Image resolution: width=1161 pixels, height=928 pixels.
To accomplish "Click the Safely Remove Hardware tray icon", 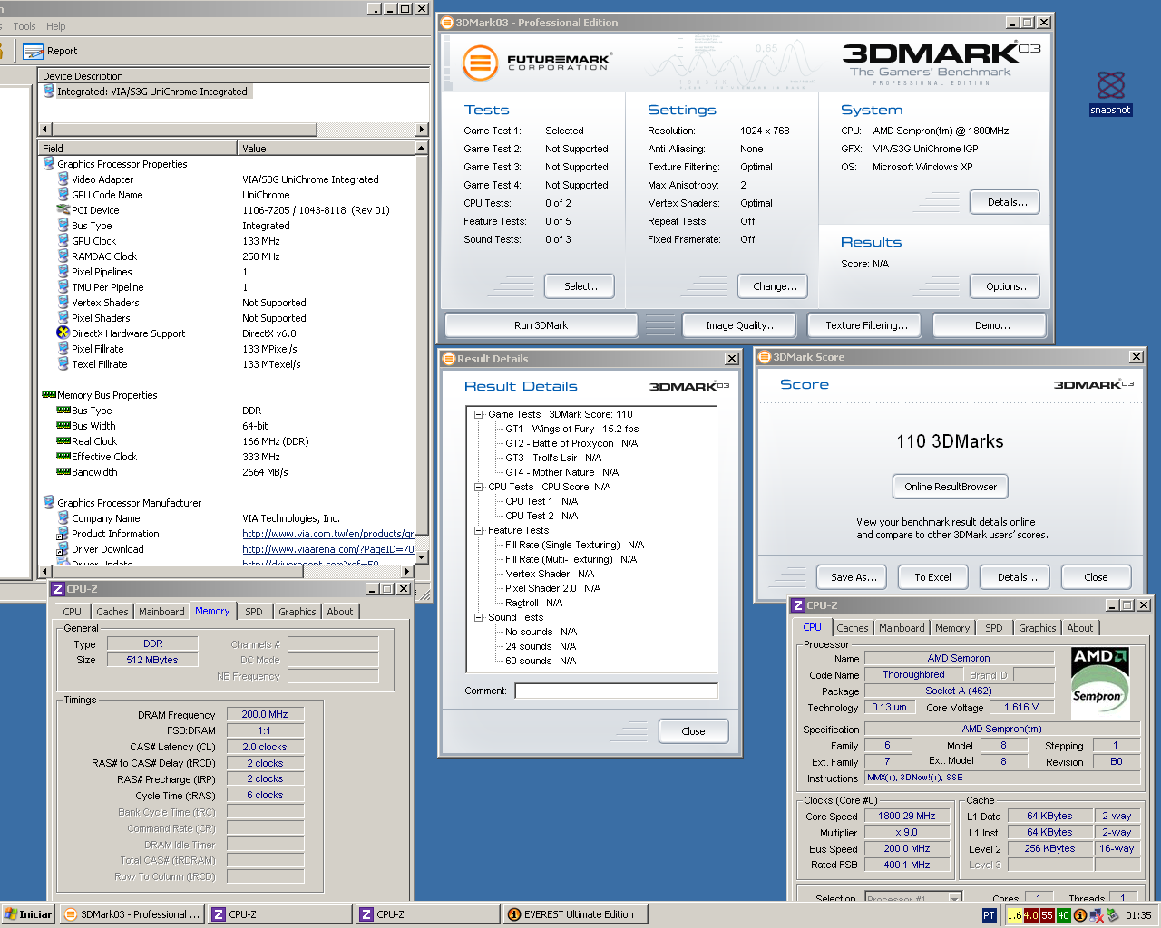I will [1112, 915].
